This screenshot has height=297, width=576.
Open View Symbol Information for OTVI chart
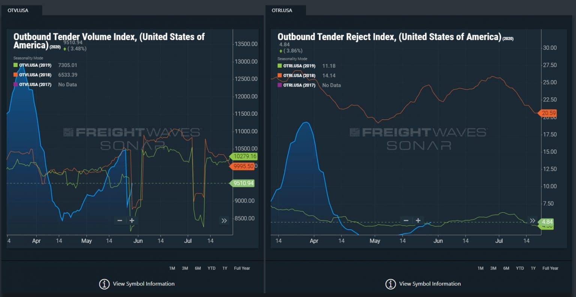click(144, 284)
